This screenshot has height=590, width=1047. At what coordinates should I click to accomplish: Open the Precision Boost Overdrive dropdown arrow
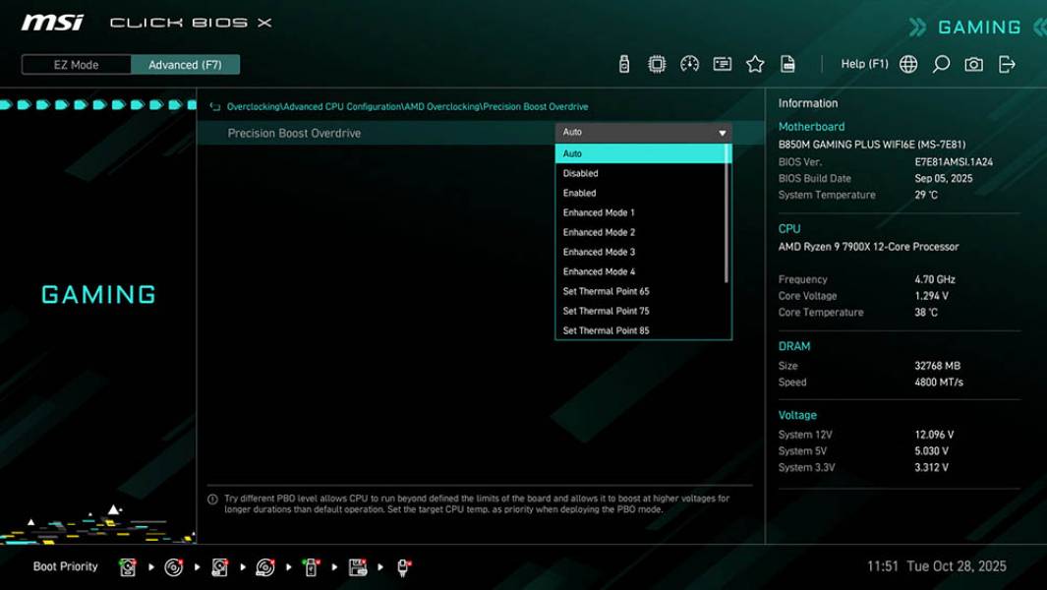(725, 131)
